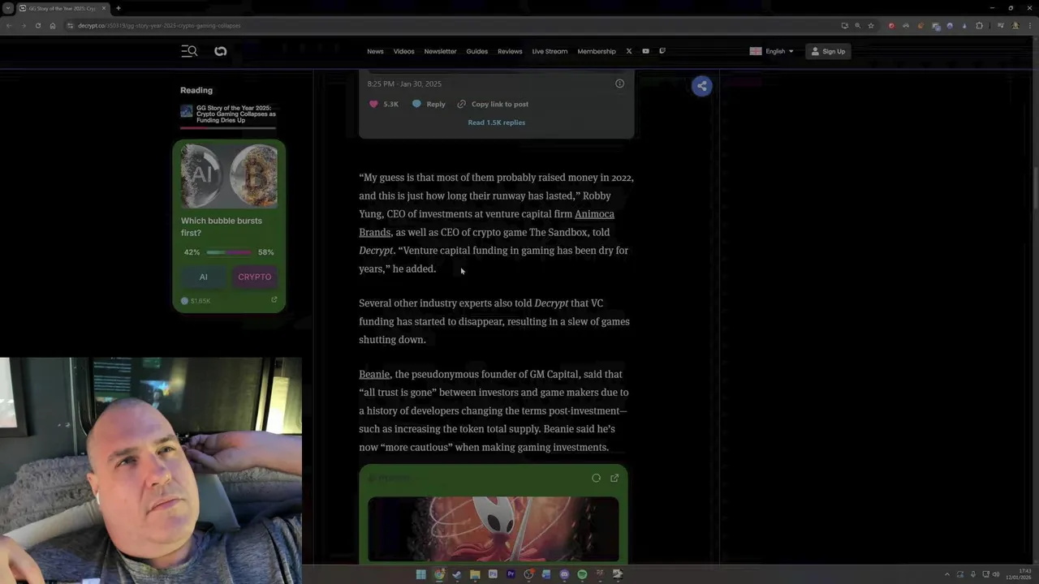
Task: Go to Chrome home page button
Action: [52, 25]
